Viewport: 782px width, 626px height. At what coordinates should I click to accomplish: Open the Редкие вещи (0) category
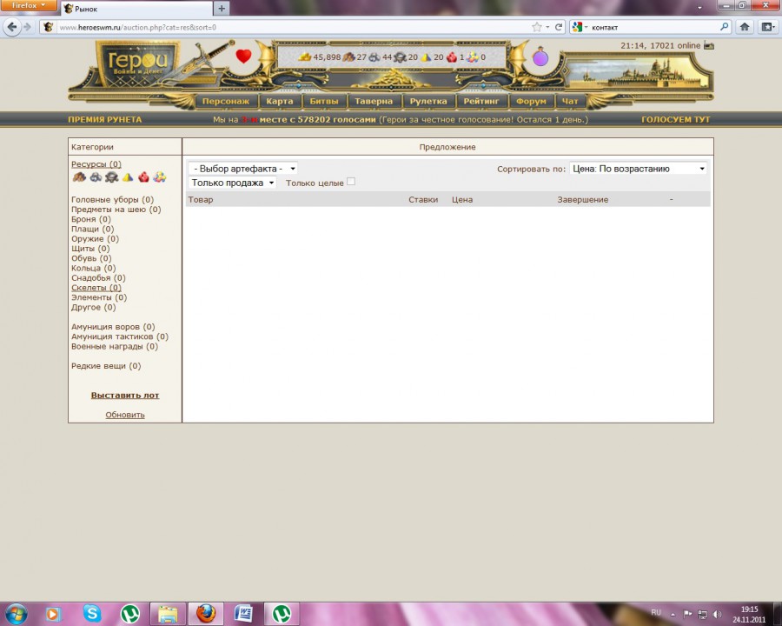tap(106, 366)
